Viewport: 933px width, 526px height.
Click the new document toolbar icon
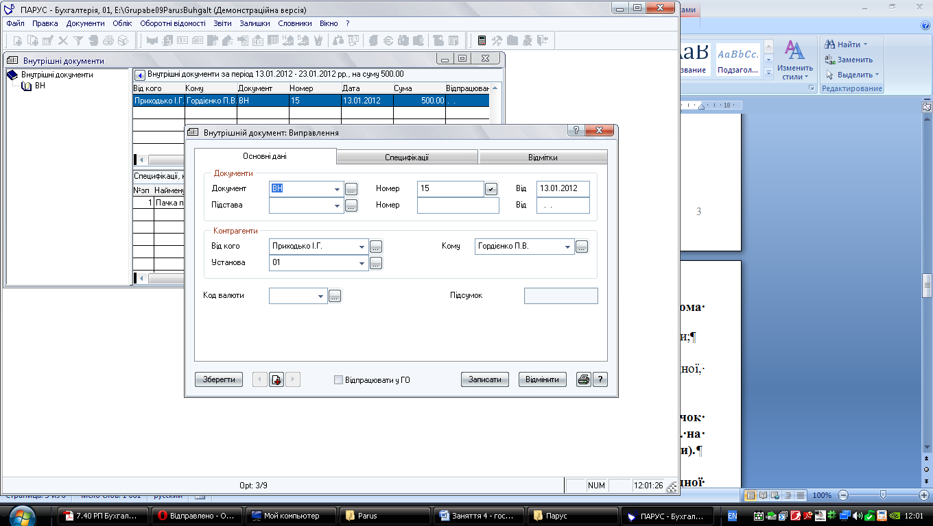(17, 40)
